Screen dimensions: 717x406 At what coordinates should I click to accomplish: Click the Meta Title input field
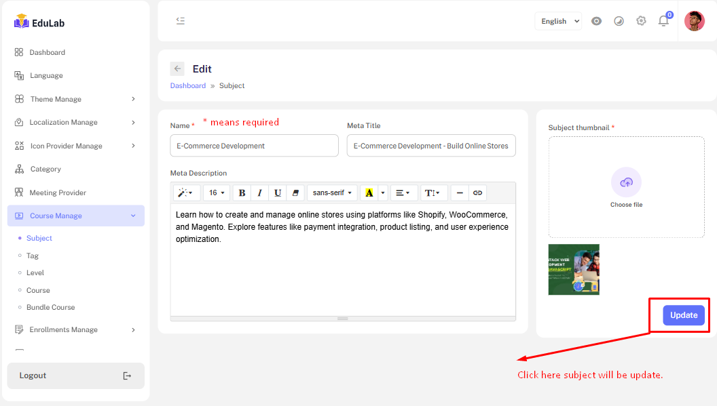tap(431, 146)
